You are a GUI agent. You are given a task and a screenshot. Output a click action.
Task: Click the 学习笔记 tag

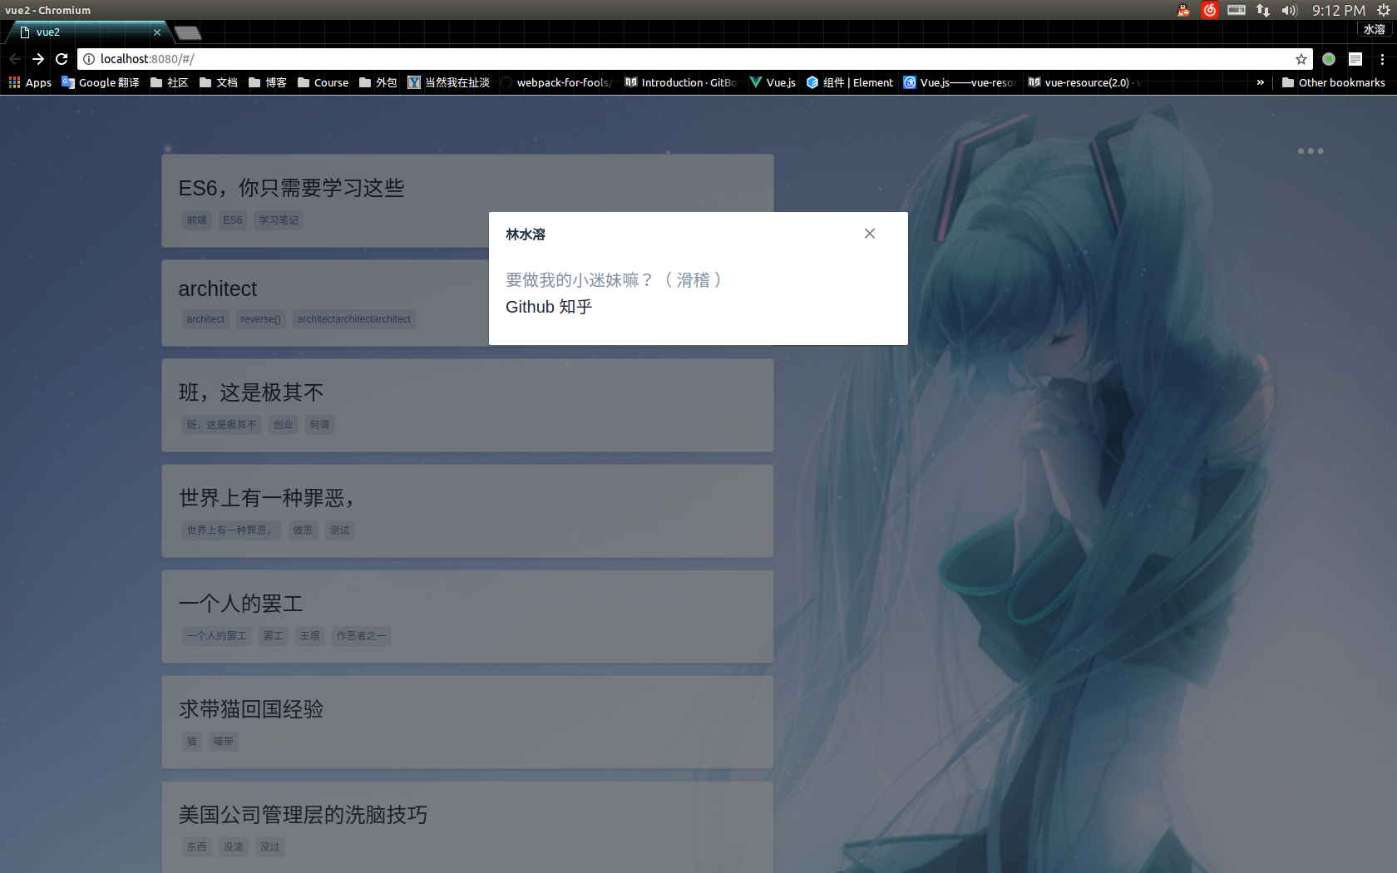[x=279, y=220]
